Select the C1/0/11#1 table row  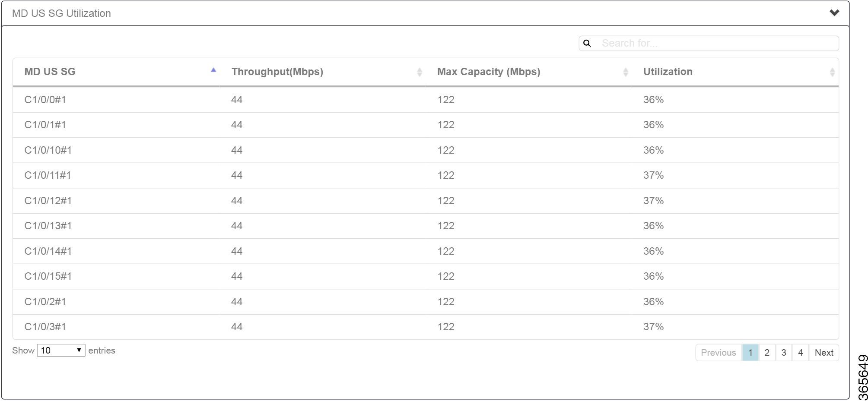coord(259,175)
